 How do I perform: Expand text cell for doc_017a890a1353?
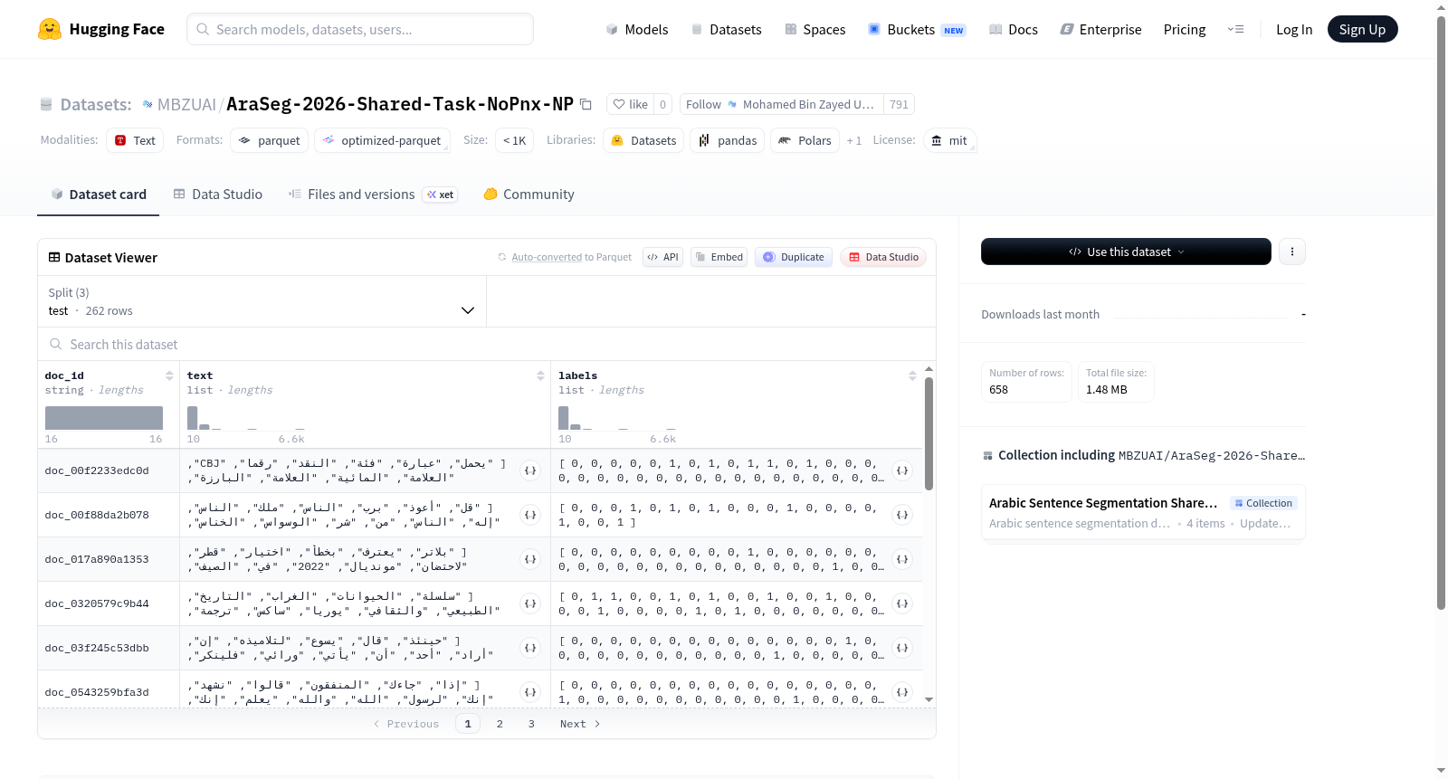coord(530,559)
